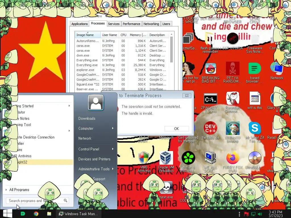Open the nirat.exe skull desktop icon
Viewport: 291px width, 218px height.
coord(166,188)
